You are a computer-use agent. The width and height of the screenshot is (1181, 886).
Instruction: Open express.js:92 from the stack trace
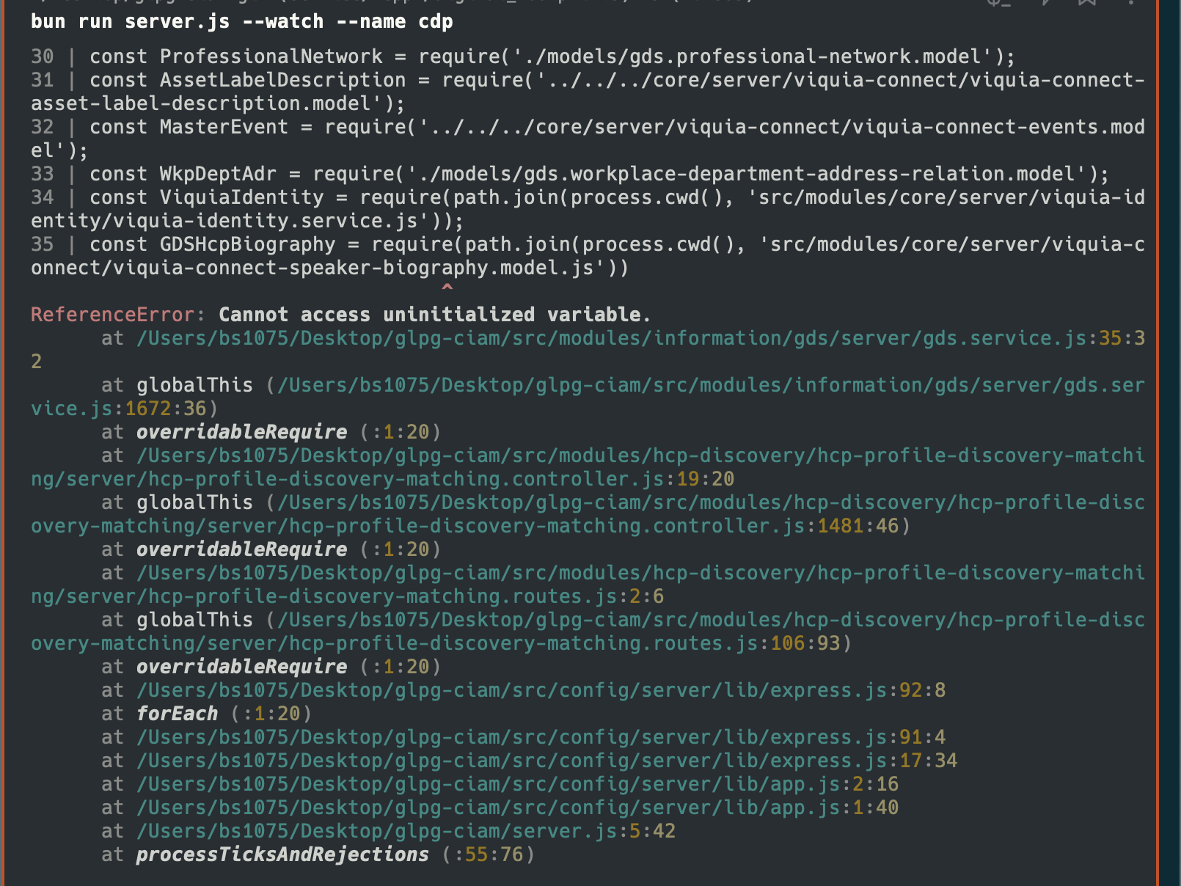513,689
